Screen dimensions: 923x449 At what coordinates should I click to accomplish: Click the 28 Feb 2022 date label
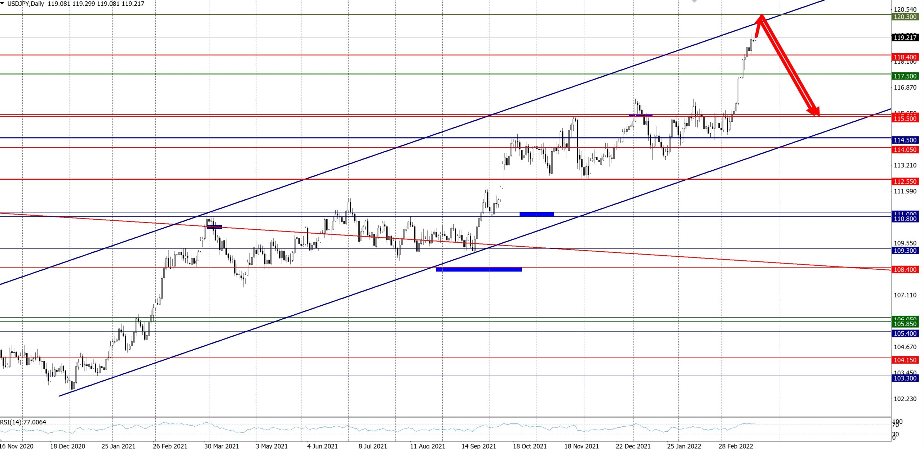click(736, 446)
